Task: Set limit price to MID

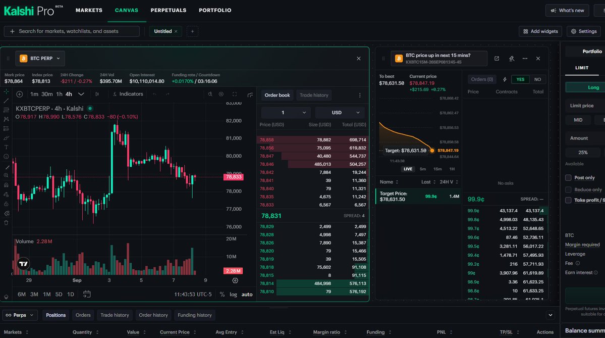Action: [578, 120]
